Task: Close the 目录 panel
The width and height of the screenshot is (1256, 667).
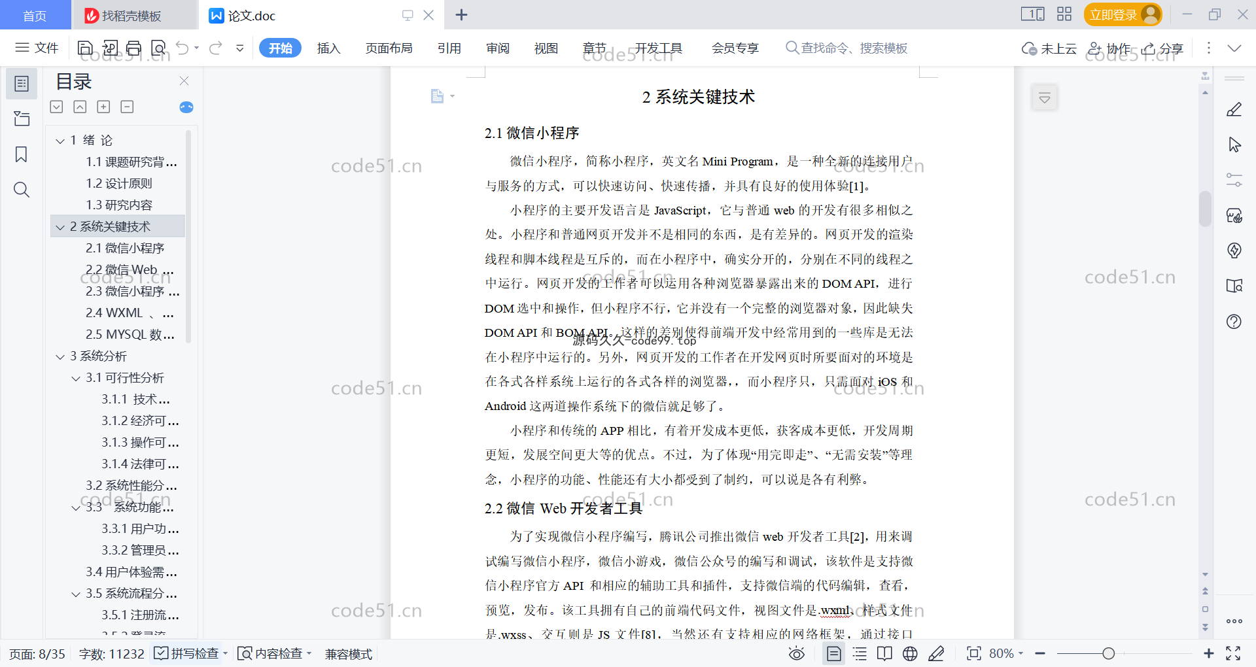Action: click(x=184, y=80)
